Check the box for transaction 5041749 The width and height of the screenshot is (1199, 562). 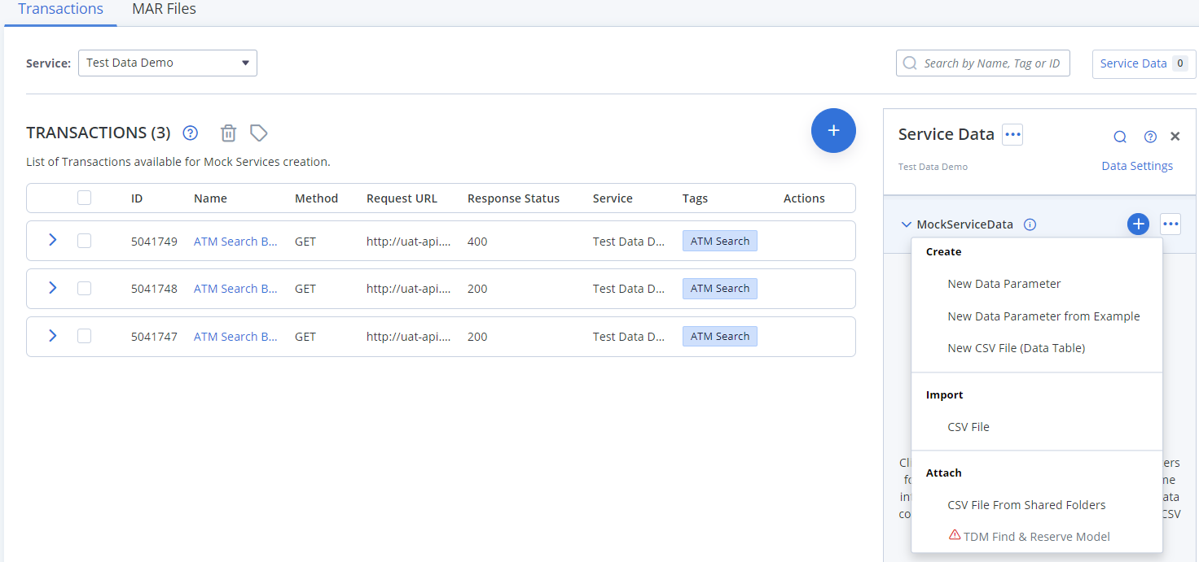84,241
